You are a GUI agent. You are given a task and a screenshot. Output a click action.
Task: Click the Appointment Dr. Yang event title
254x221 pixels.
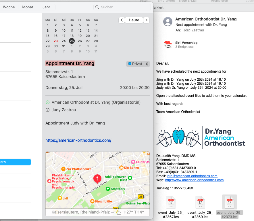click(x=70, y=63)
